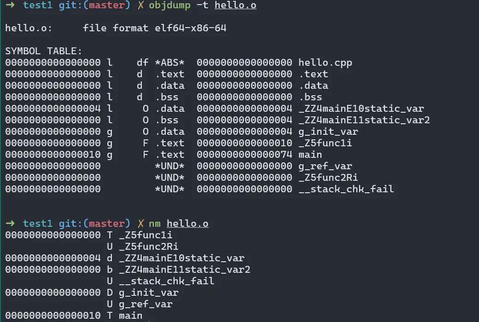Viewport: 479px width, 322px height.
Task: Click underlined hello.o after the nm command
Action: (187, 224)
